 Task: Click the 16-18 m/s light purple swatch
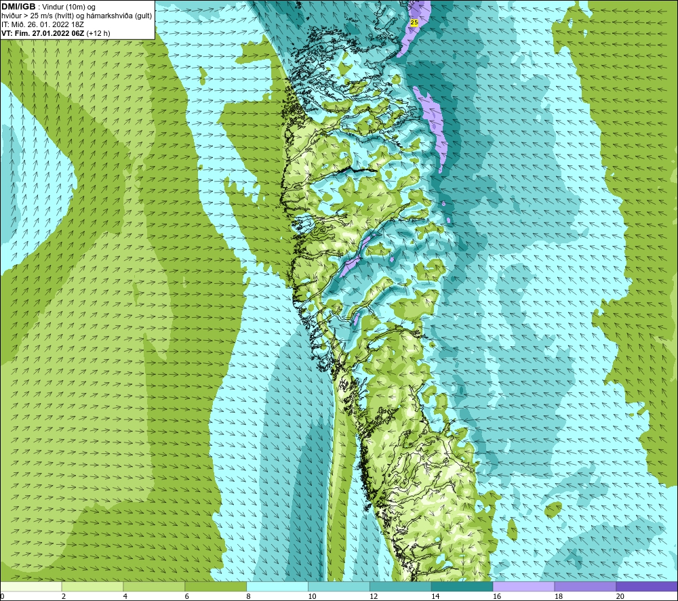(x=523, y=586)
